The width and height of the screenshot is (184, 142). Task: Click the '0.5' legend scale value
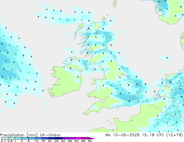(10, 141)
